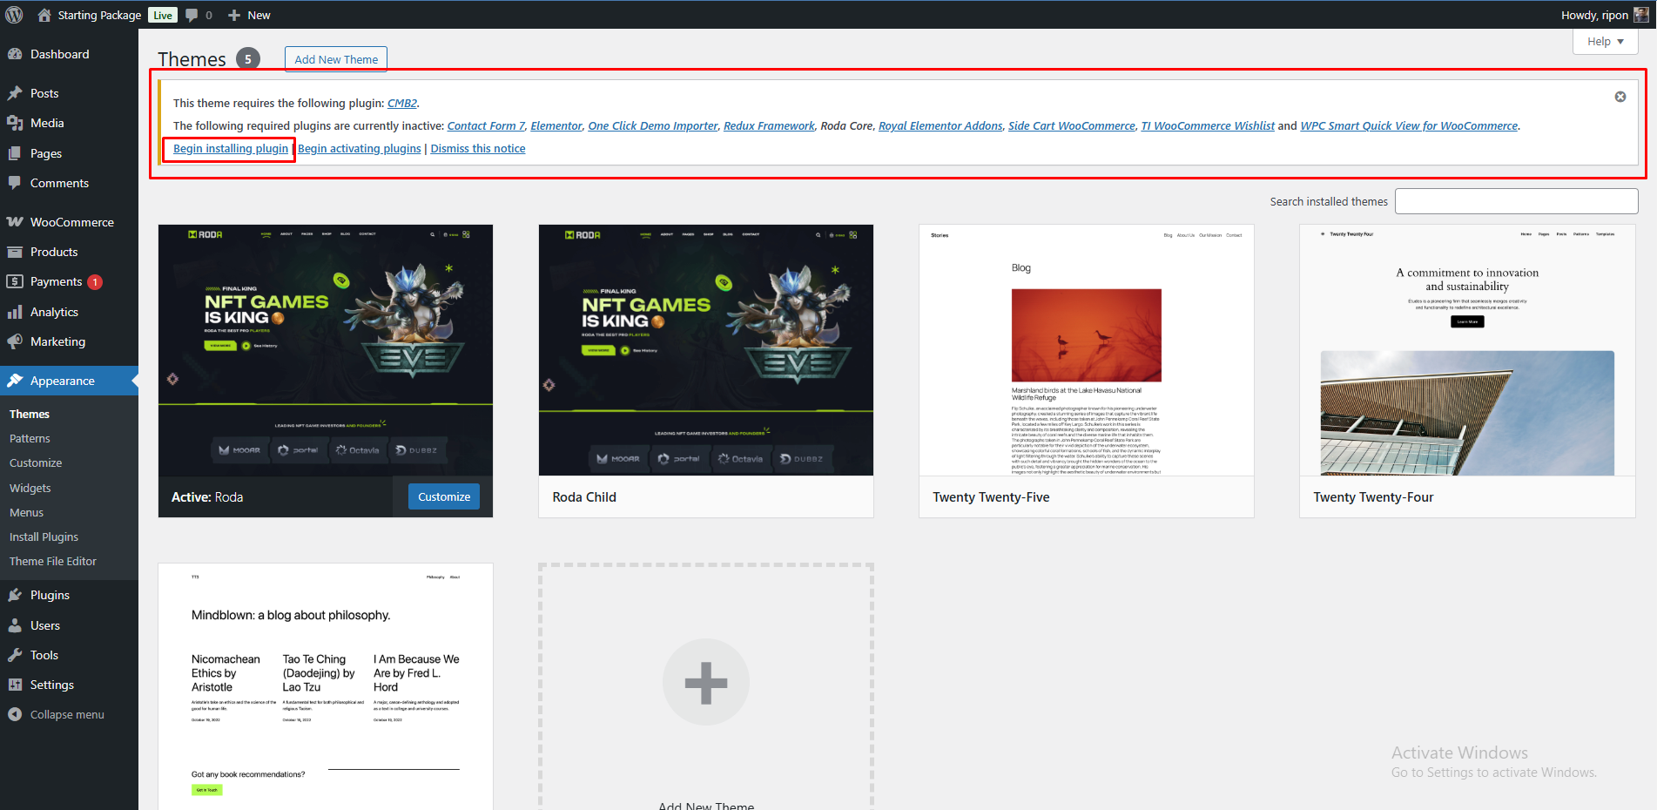The width and height of the screenshot is (1657, 810).
Task: Open the comments bubble in admin bar
Action: click(x=192, y=15)
